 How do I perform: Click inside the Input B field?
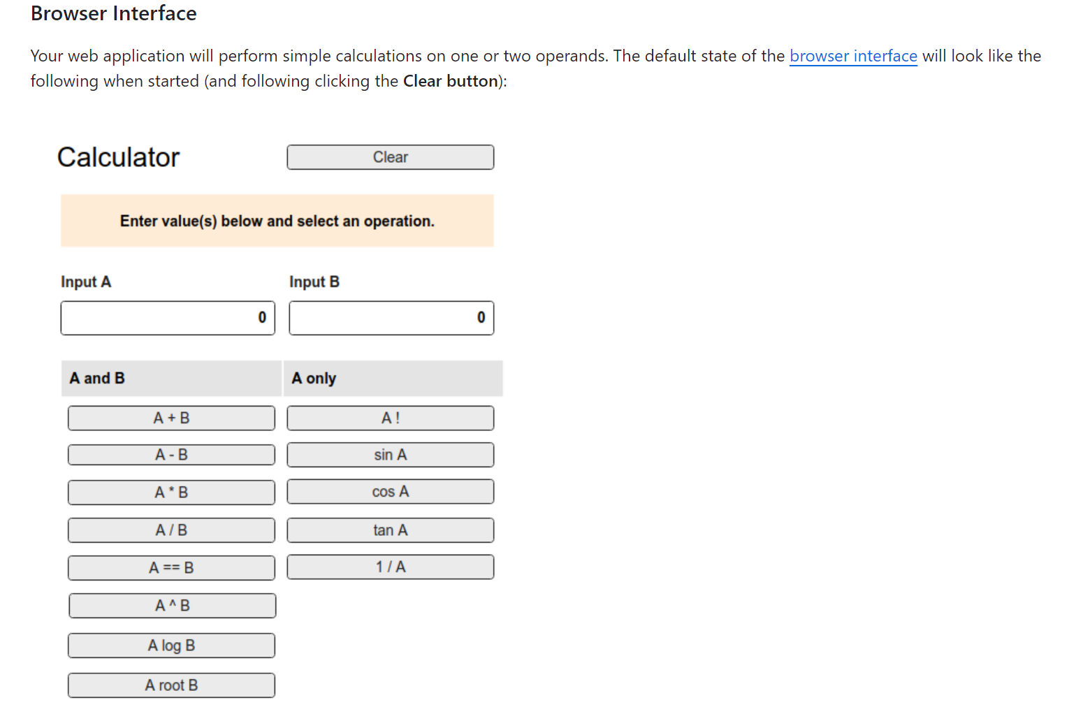click(391, 317)
